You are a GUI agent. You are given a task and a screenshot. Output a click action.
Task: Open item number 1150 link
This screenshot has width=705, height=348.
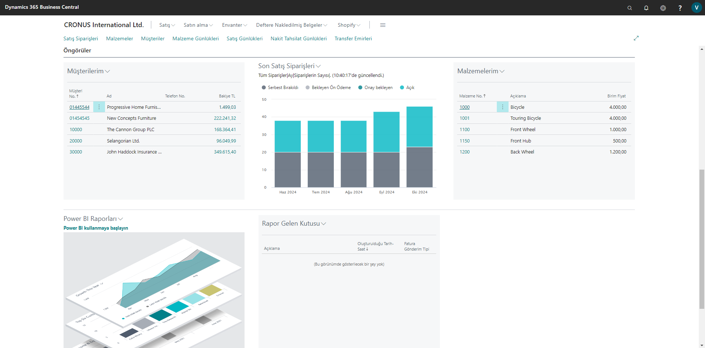pyautogui.click(x=464, y=141)
